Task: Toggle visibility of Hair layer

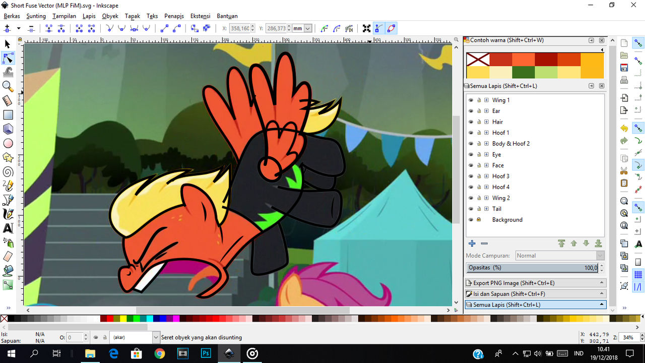Action: [x=471, y=122]
